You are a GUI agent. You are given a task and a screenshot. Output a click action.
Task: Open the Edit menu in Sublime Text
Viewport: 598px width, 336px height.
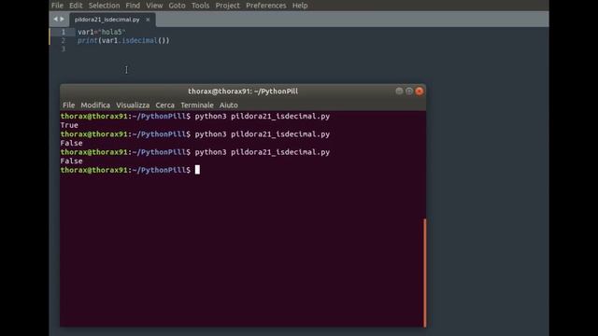point(76,6)
